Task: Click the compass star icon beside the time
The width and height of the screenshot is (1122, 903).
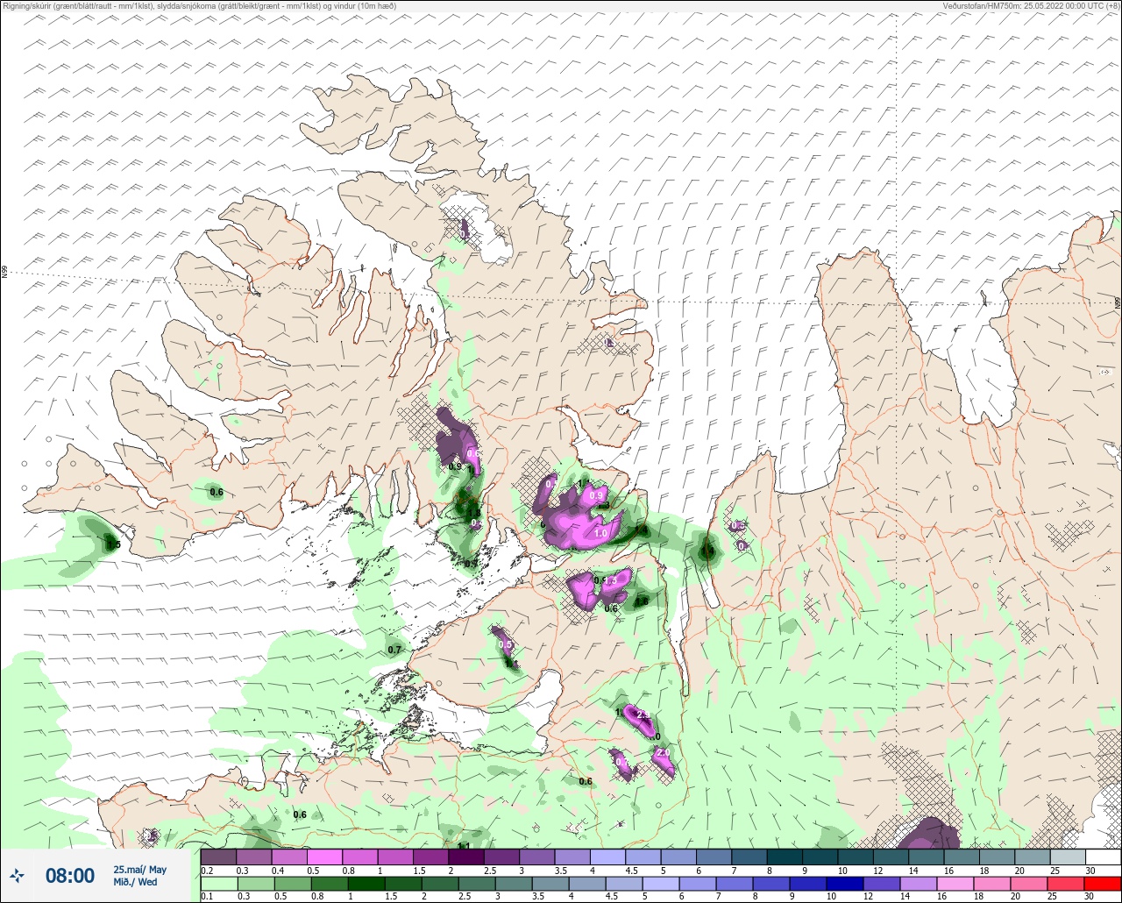Action: (17, 875)
